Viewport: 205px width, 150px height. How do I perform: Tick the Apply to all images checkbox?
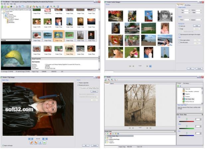click(x=3, y=146)
